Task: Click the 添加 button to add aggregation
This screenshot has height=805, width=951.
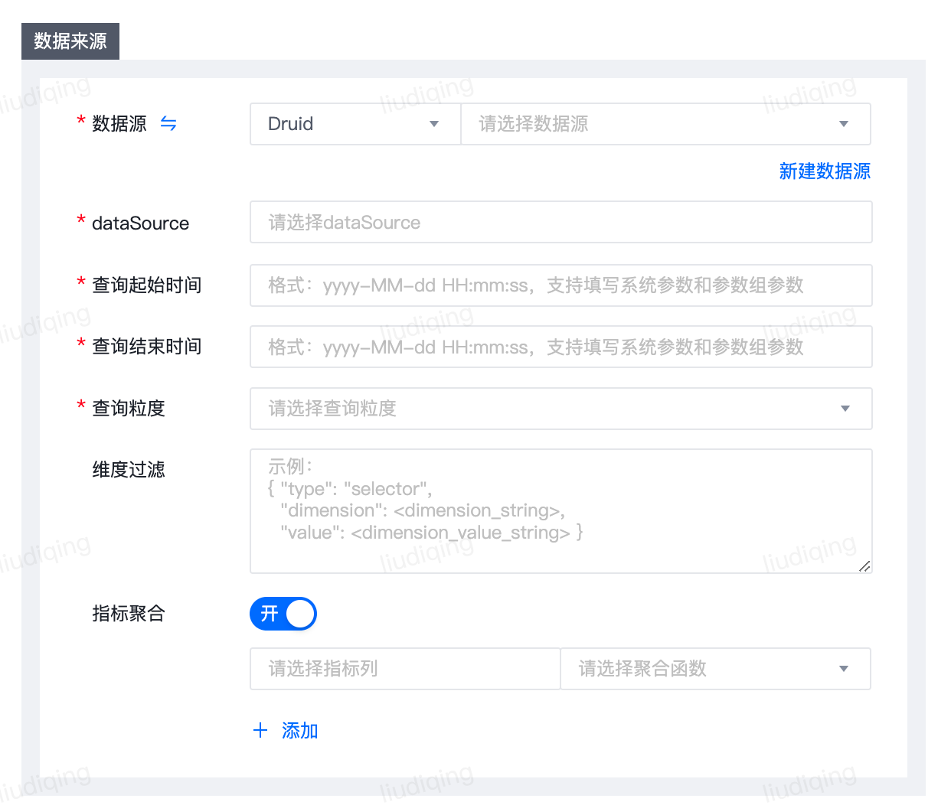Action: [x=299, y=731]
